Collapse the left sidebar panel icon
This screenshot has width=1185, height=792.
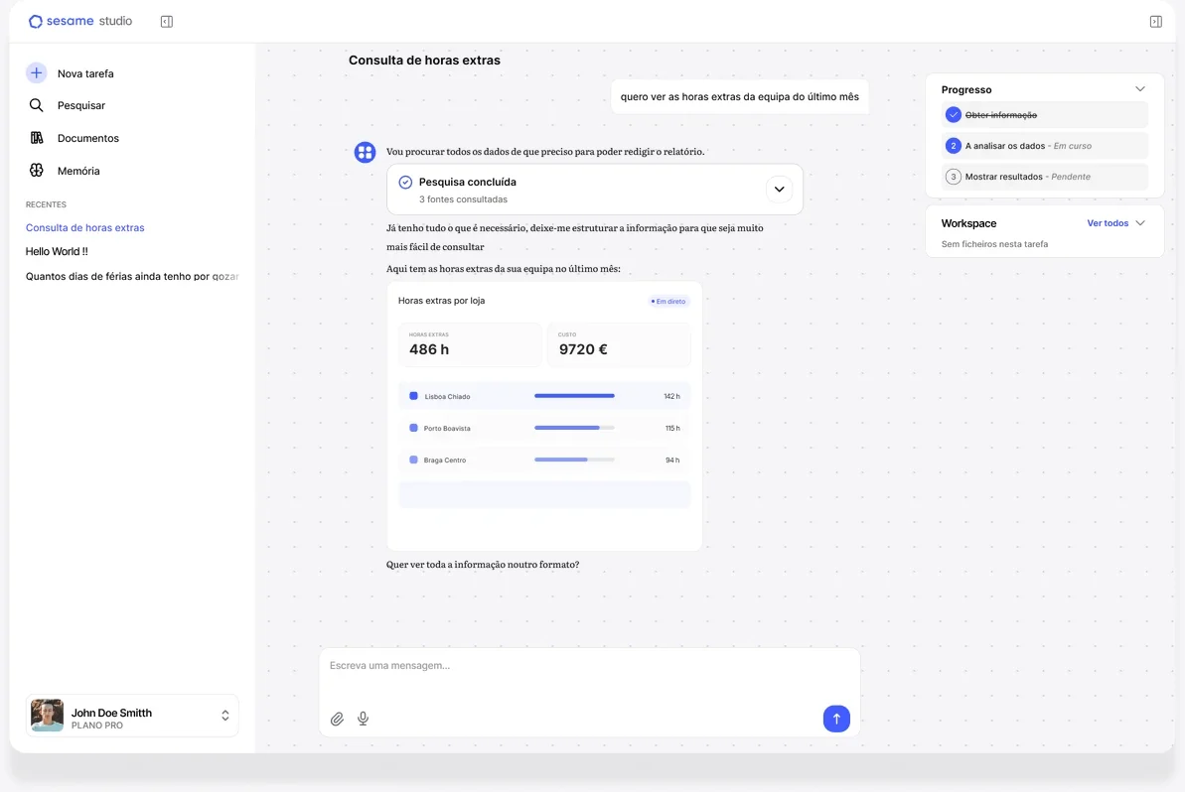167,22
